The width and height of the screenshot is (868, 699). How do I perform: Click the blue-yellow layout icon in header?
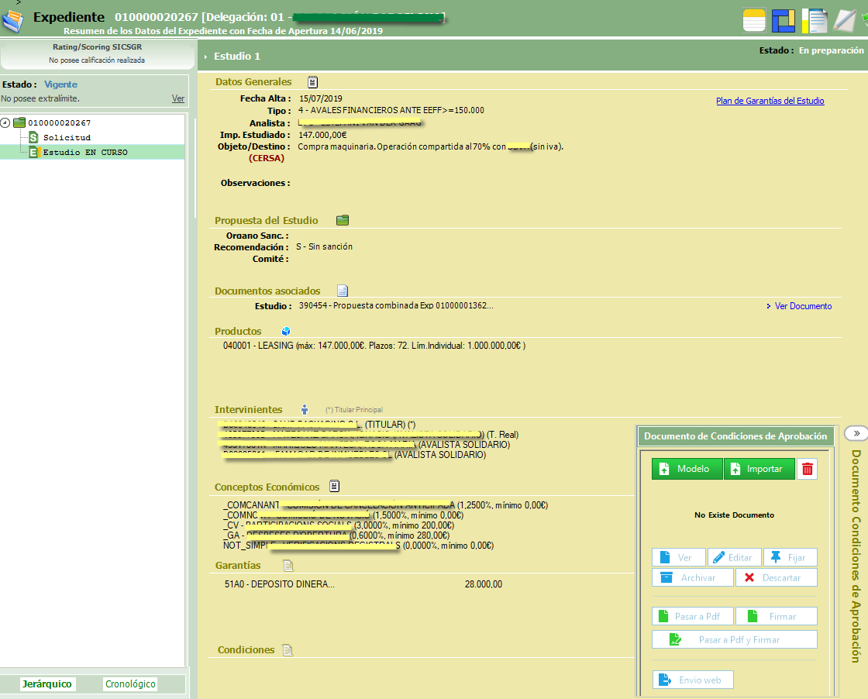(784, 20)
